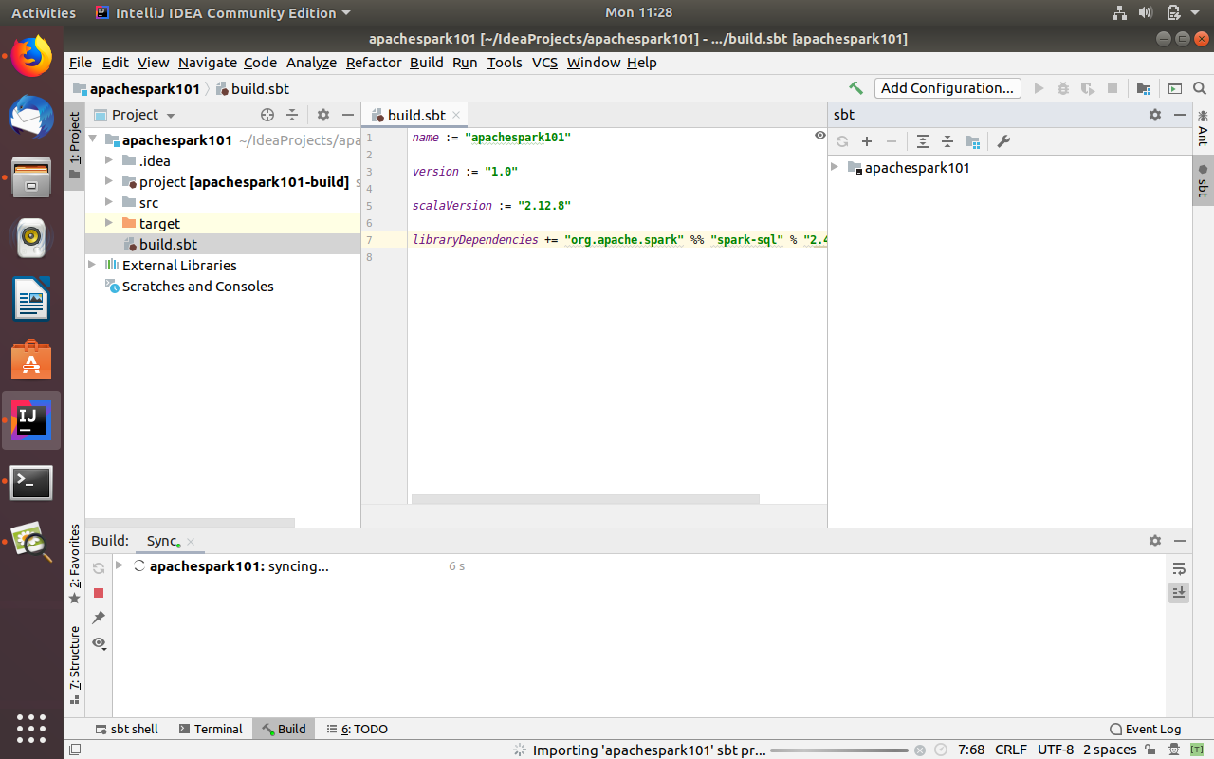
Task: Toggle the eye view icon in Build panel
Action: [99, 642]
